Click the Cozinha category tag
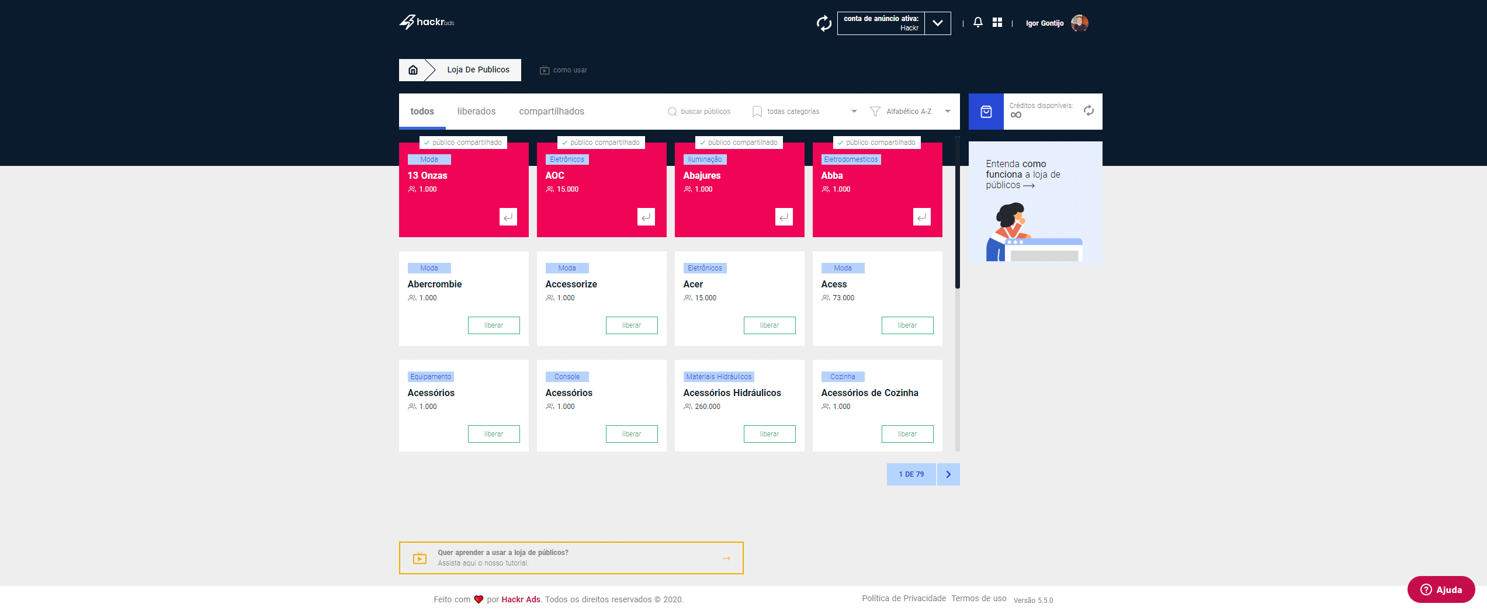Image resolution: width=1487 pixels, height=614 pixels. pos(843,377)
